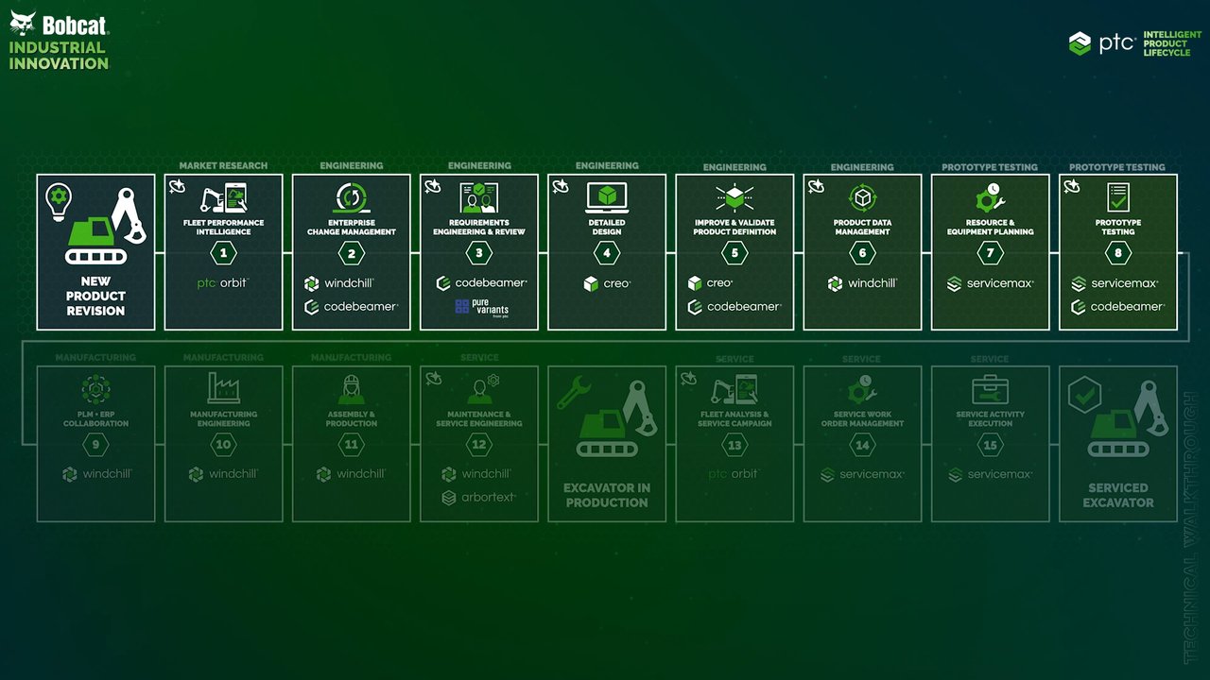Select step number 1 hexagon
This screenshot has width=1210, height=680.
[224, 253]
